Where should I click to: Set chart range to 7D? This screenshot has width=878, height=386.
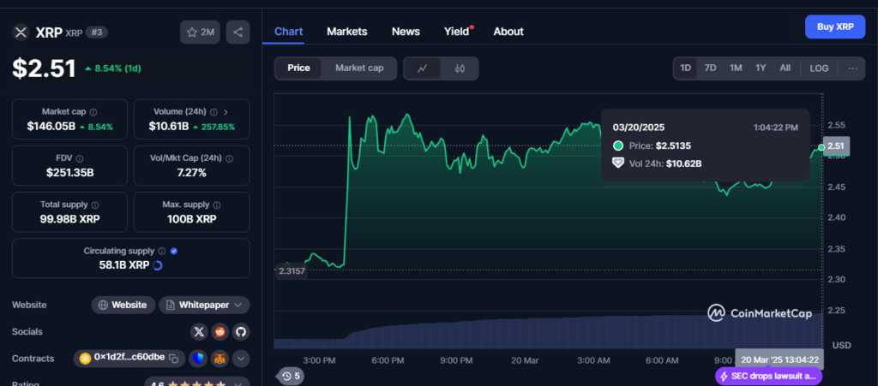pos(710,68)
